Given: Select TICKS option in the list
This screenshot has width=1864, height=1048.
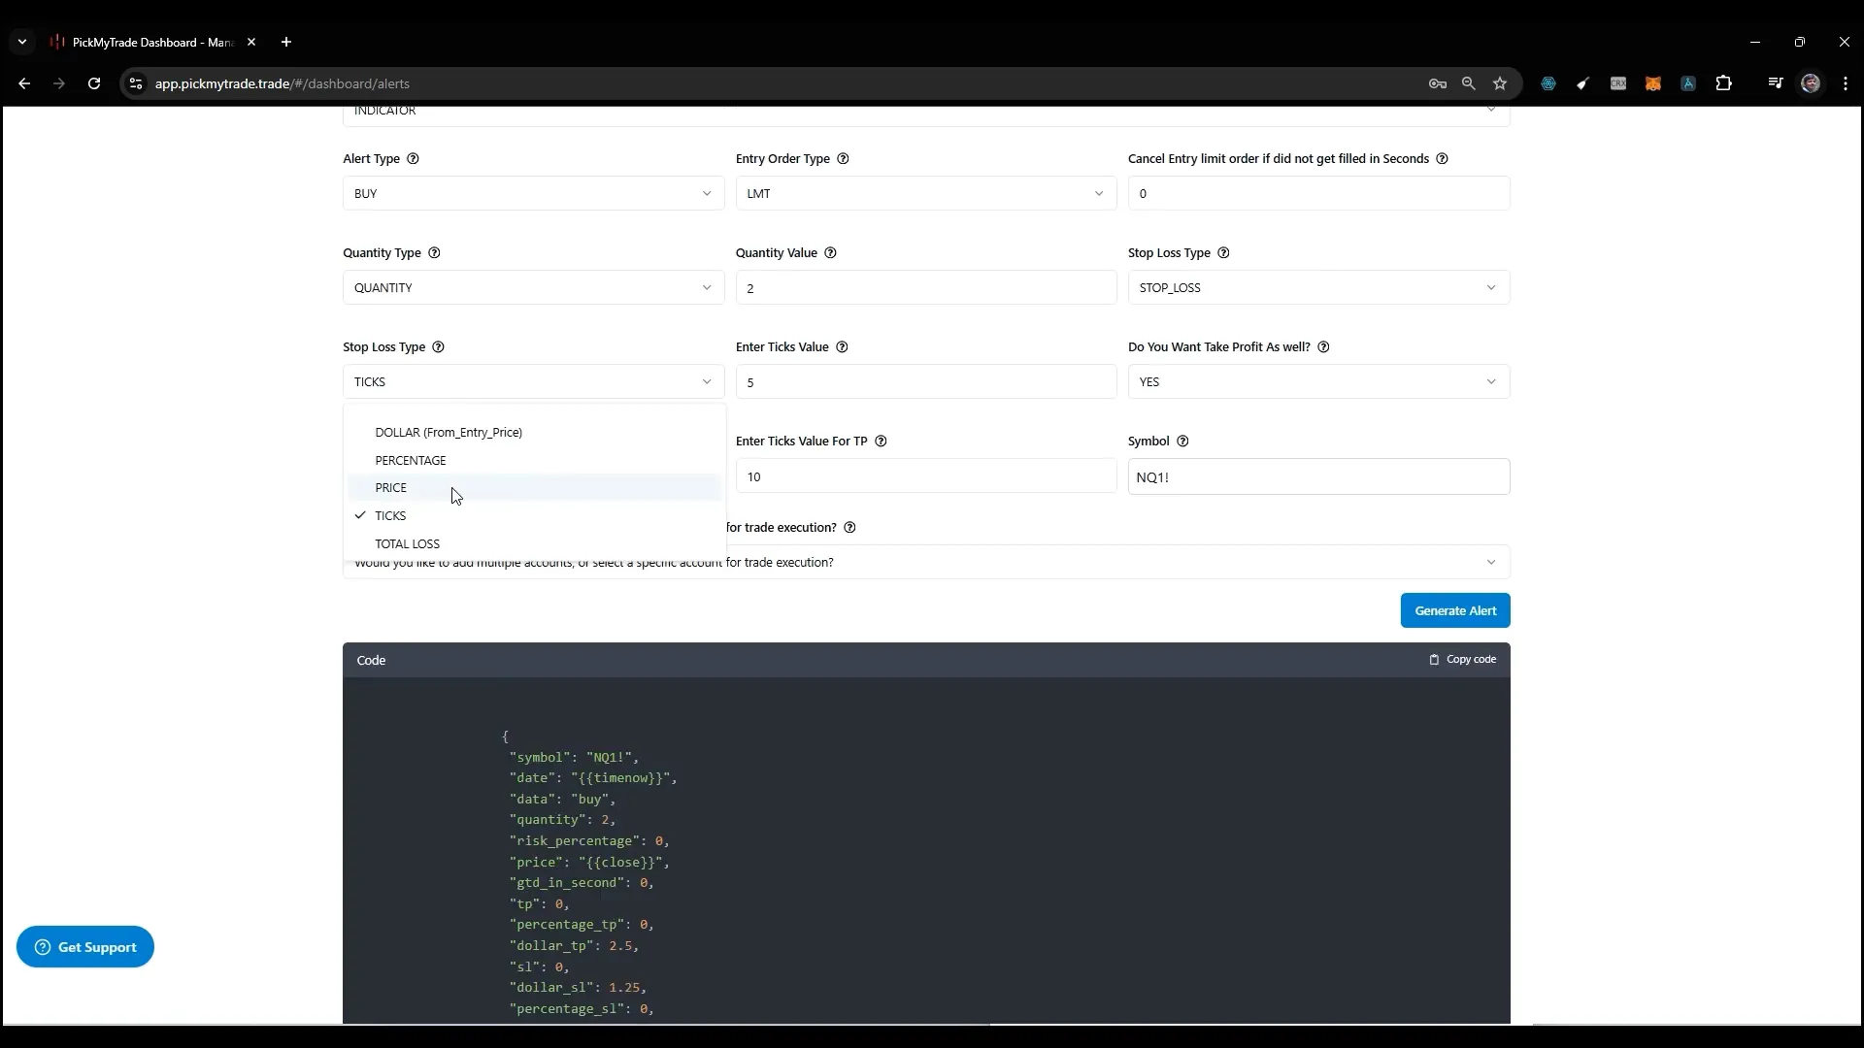Looking at the screenshot, I should click(534, 515).
